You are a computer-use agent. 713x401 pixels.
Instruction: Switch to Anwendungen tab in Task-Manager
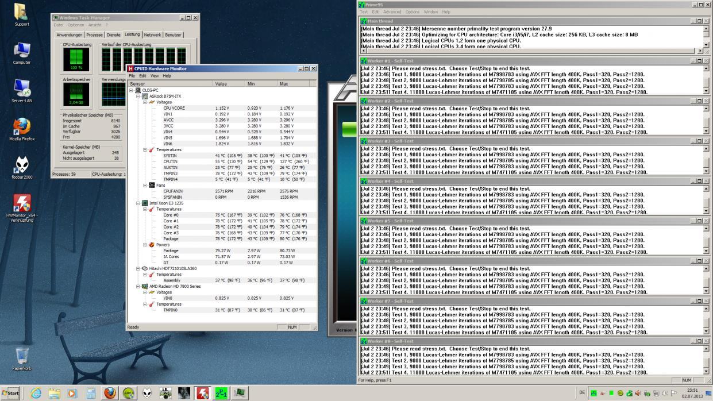click(x=69, y=35)
